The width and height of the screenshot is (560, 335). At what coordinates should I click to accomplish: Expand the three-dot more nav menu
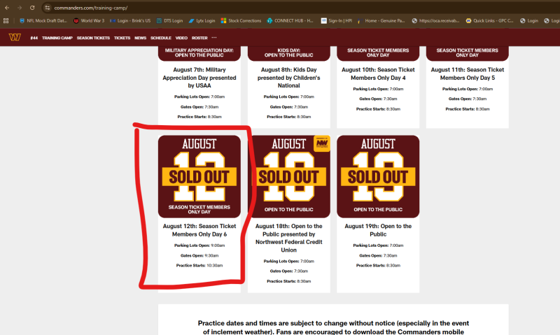214,38
